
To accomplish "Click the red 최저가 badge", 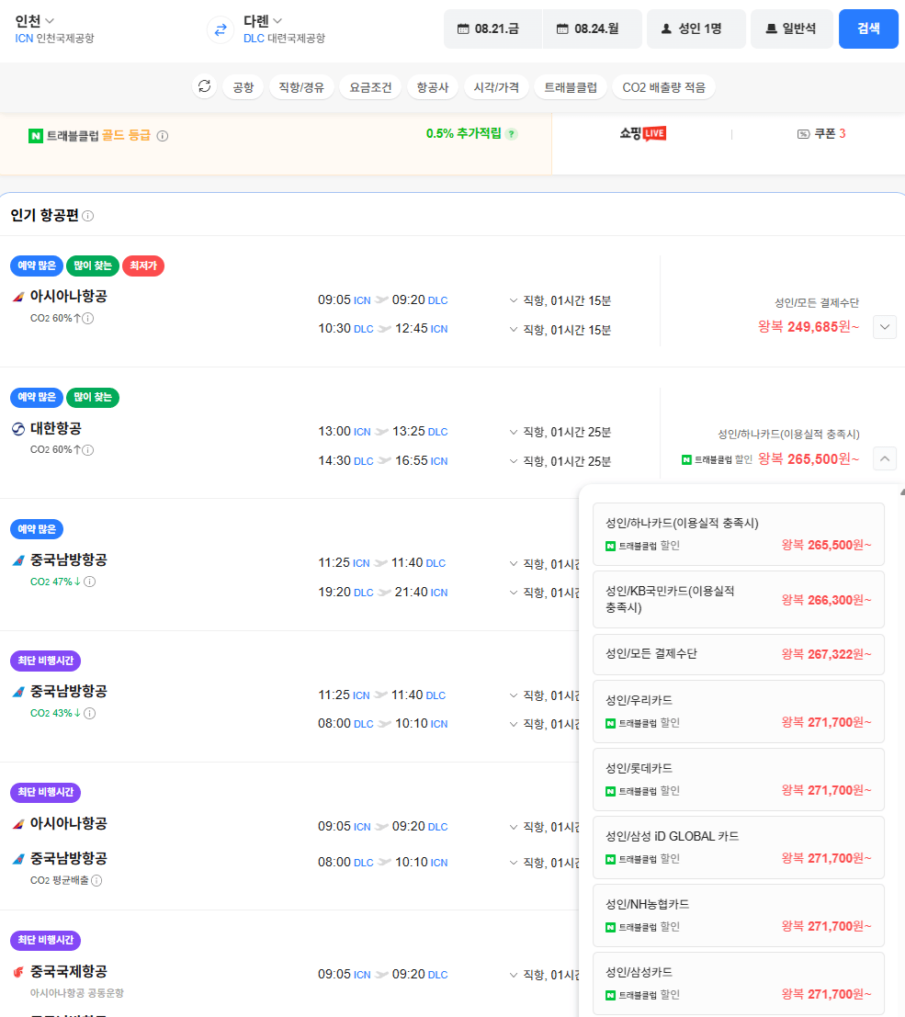I will [x=143, y=266].
